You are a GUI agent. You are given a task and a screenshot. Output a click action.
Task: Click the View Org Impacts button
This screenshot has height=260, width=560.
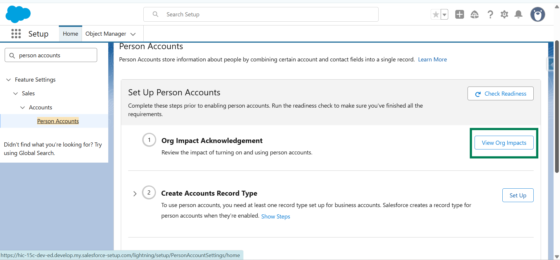click(504, 143)
